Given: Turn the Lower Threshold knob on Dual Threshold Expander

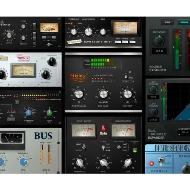Looking at the screenshot, I should click(153, 112).
